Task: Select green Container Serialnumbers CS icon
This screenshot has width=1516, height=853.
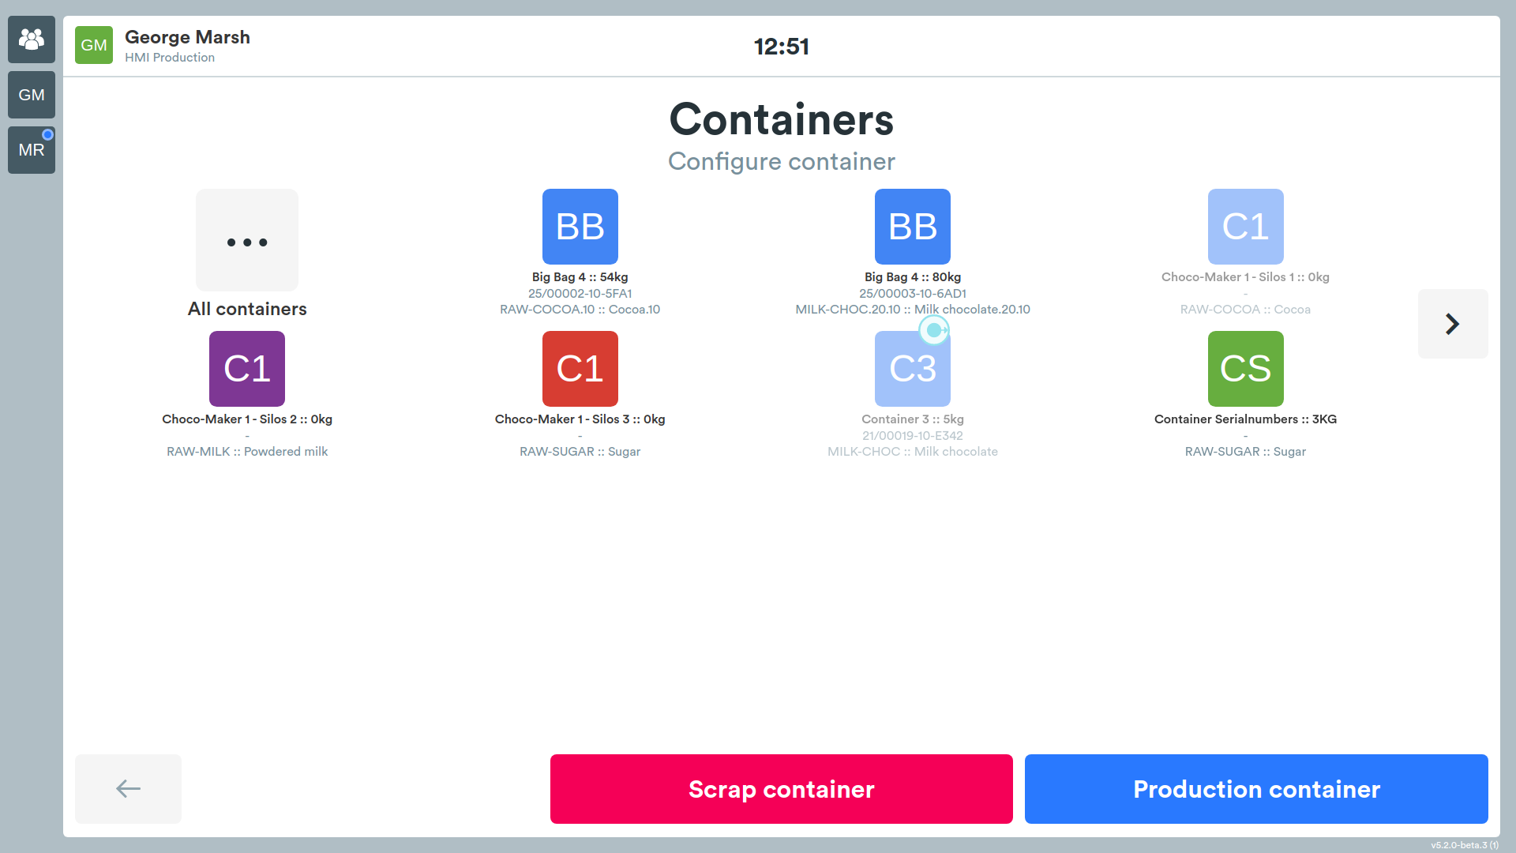Action: [x=1246, y=369]
